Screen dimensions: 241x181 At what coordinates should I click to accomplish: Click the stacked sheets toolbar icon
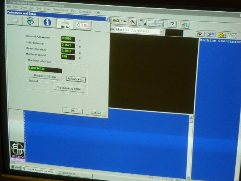[x=160, y=24]
